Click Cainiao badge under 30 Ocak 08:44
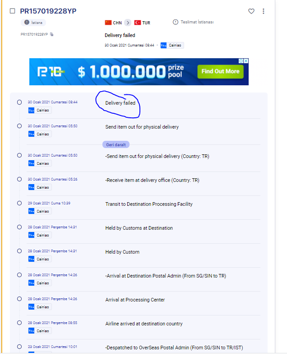 [40, 110]
